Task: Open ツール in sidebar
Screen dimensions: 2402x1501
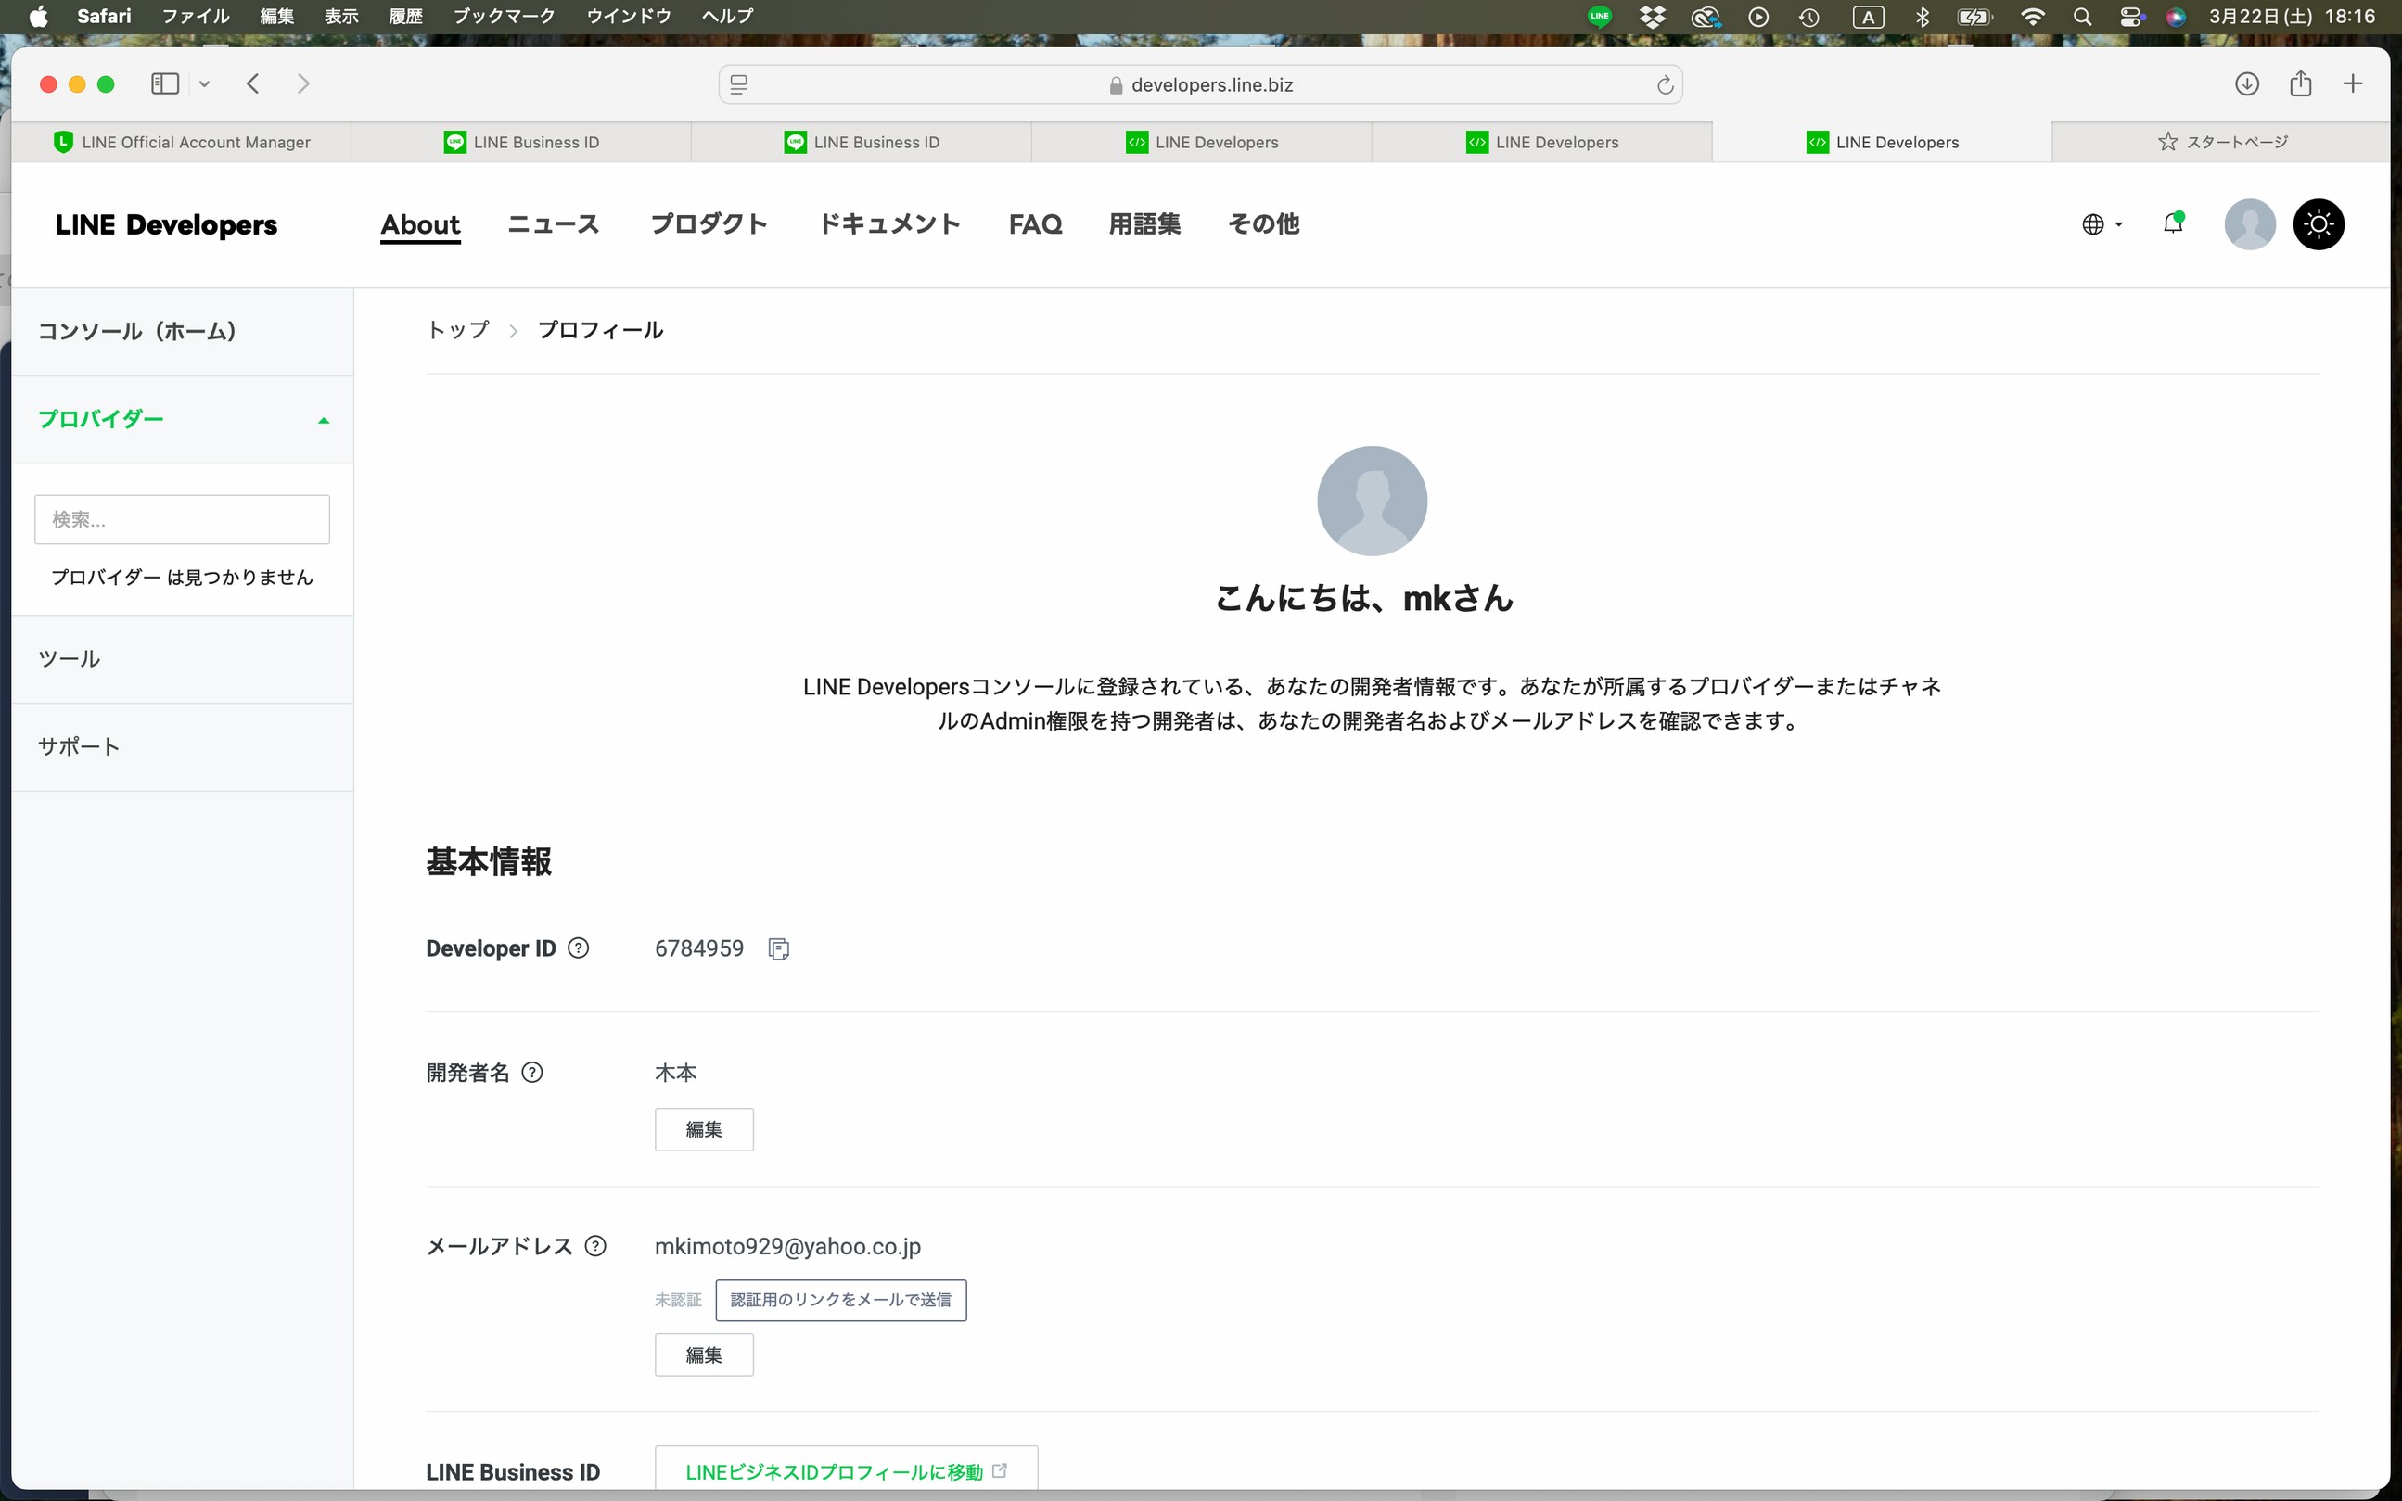Action: (183, 659)
